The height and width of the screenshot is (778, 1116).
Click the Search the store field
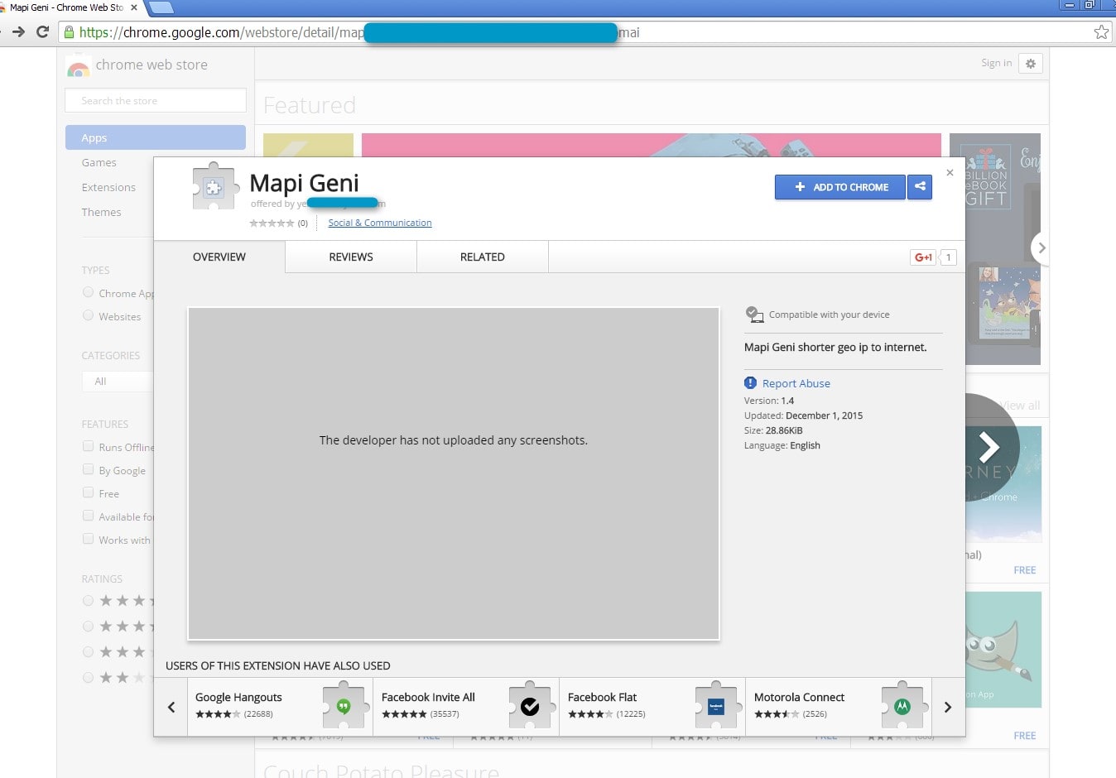156,100
